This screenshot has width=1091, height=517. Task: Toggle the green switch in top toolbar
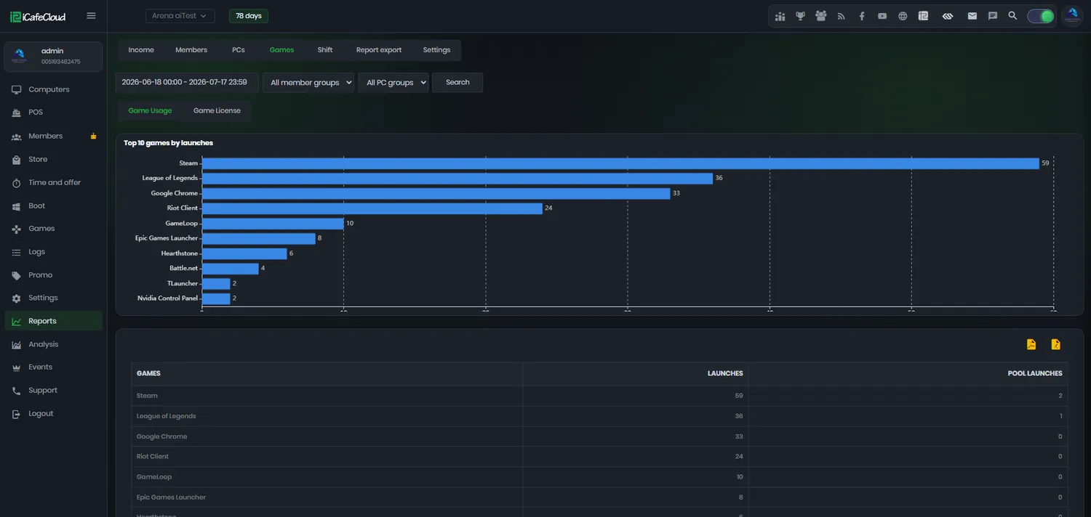click(1041, 16)
